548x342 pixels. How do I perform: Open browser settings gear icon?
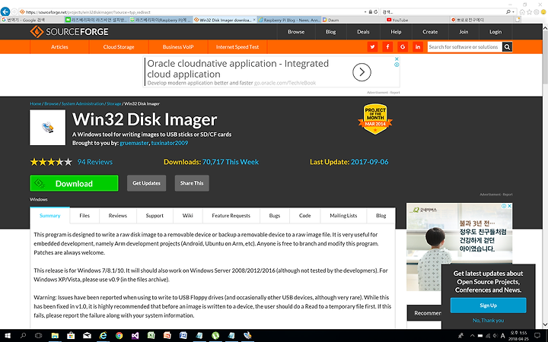pyautogui.click(x=536, y=12)
